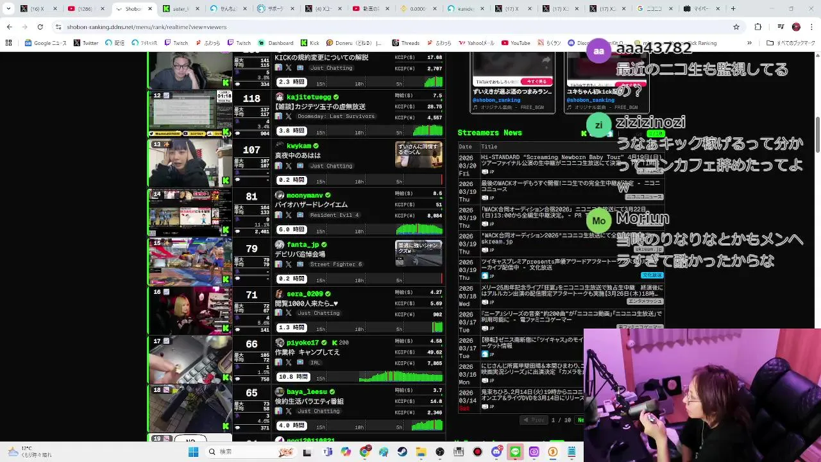Open the Threads bookmark
The image size is (821, 462).
[405, 43]
